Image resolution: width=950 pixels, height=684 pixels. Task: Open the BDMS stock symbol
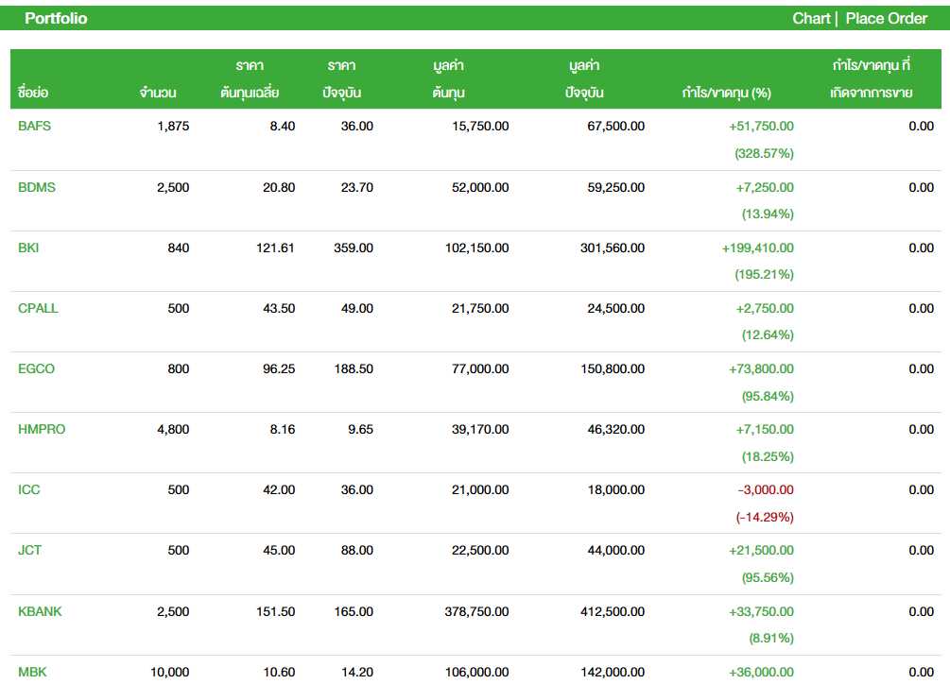point(36,187)
